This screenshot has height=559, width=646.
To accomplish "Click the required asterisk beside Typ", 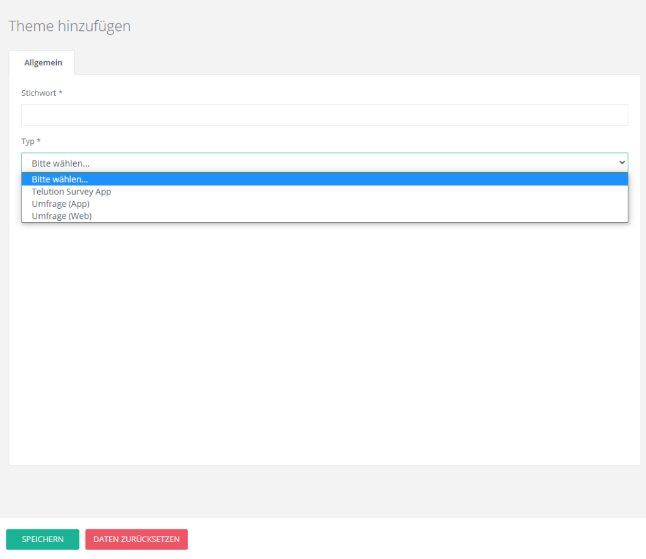I will 39,141.
